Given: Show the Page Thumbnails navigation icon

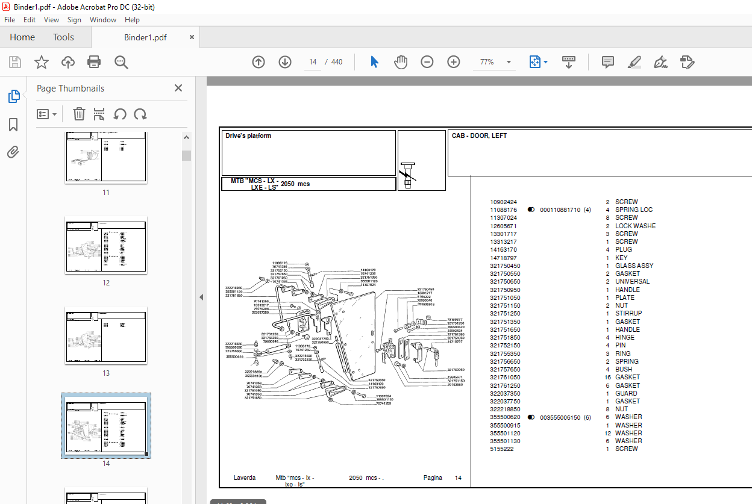Looking at the screenshot, I should click(13, 96).
